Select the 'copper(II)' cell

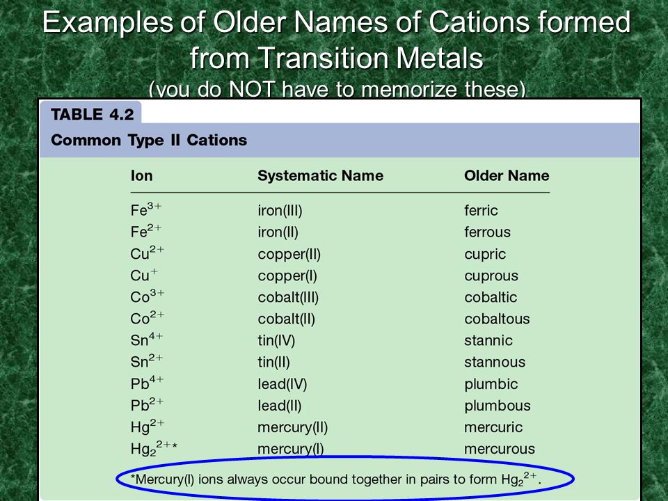[x=289, y=255]
